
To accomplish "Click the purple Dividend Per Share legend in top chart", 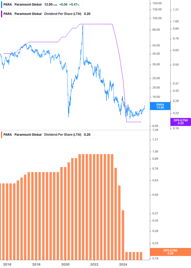I will (x=47, y=14).
